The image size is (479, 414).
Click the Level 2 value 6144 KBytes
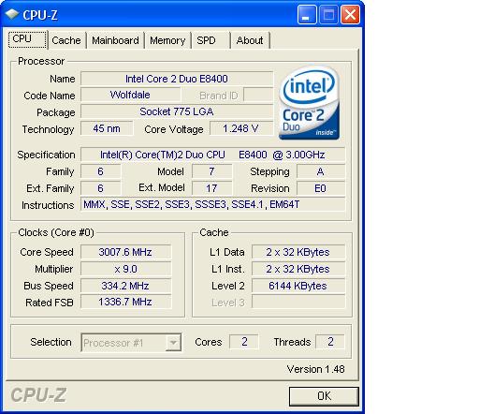point(298,286)
